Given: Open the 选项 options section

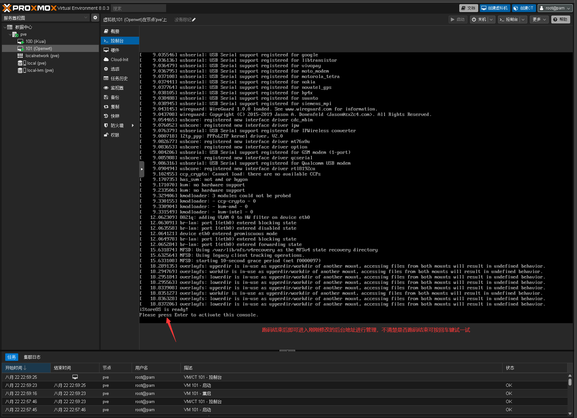Looking at the screenshot, I should tap(115, 69).
